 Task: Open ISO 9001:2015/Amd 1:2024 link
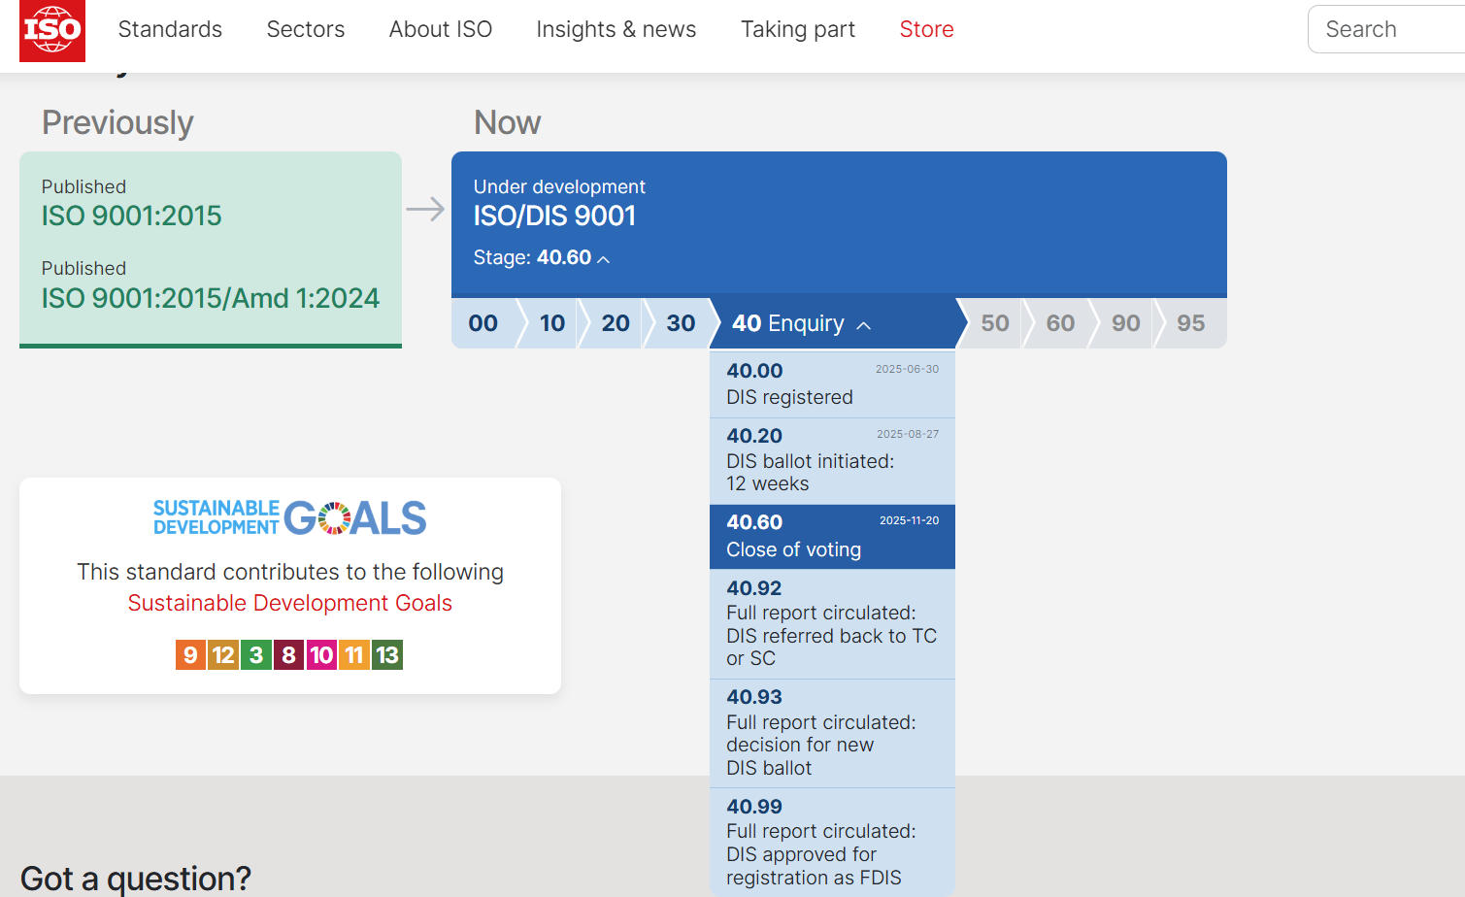pos(210,298)
